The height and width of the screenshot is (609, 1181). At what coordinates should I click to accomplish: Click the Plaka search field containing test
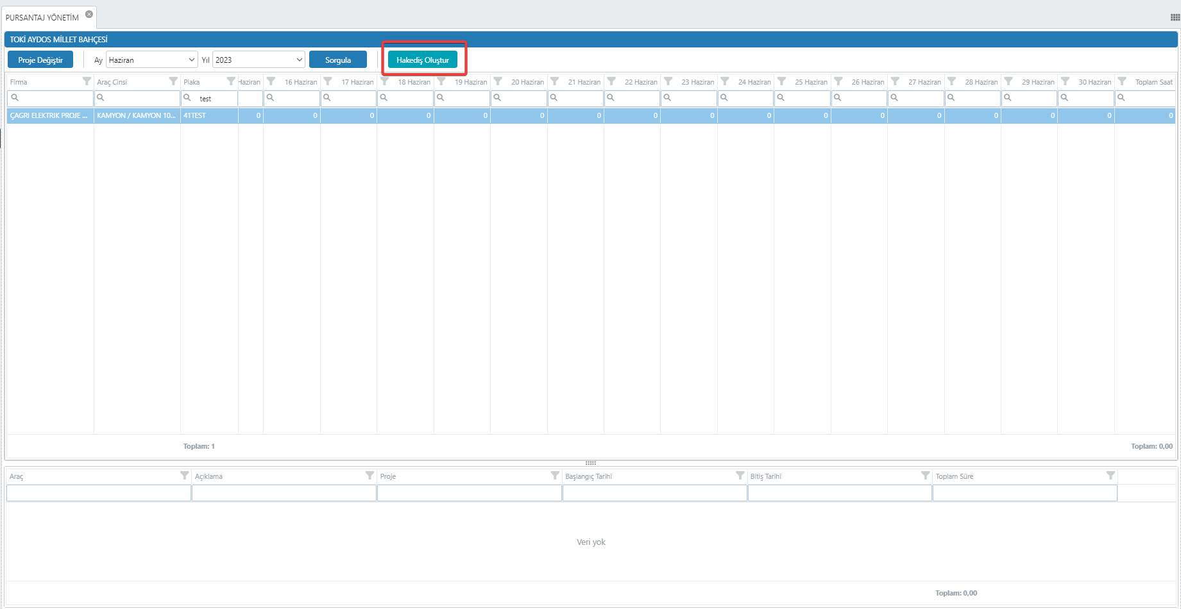[216, 99]
